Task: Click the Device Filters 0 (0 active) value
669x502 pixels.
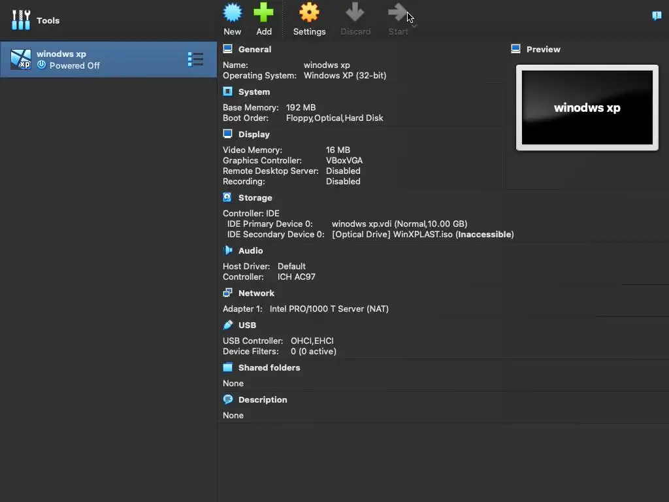Action: (x=314, y=351)
